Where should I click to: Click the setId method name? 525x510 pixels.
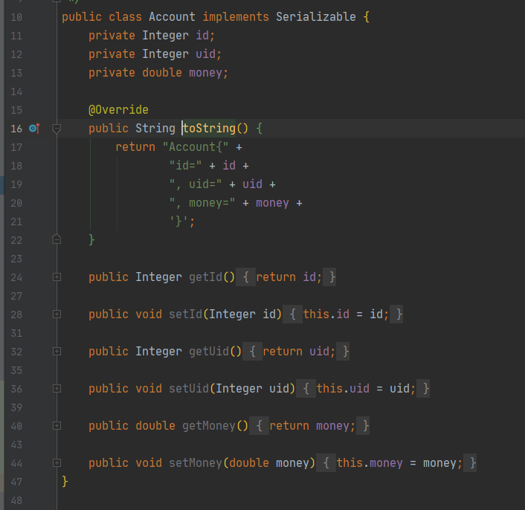pos(186,314)
